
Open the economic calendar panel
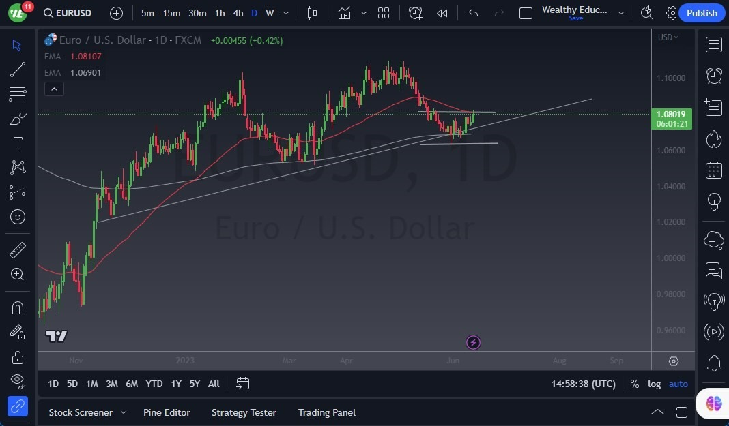(x=713, y=170)
